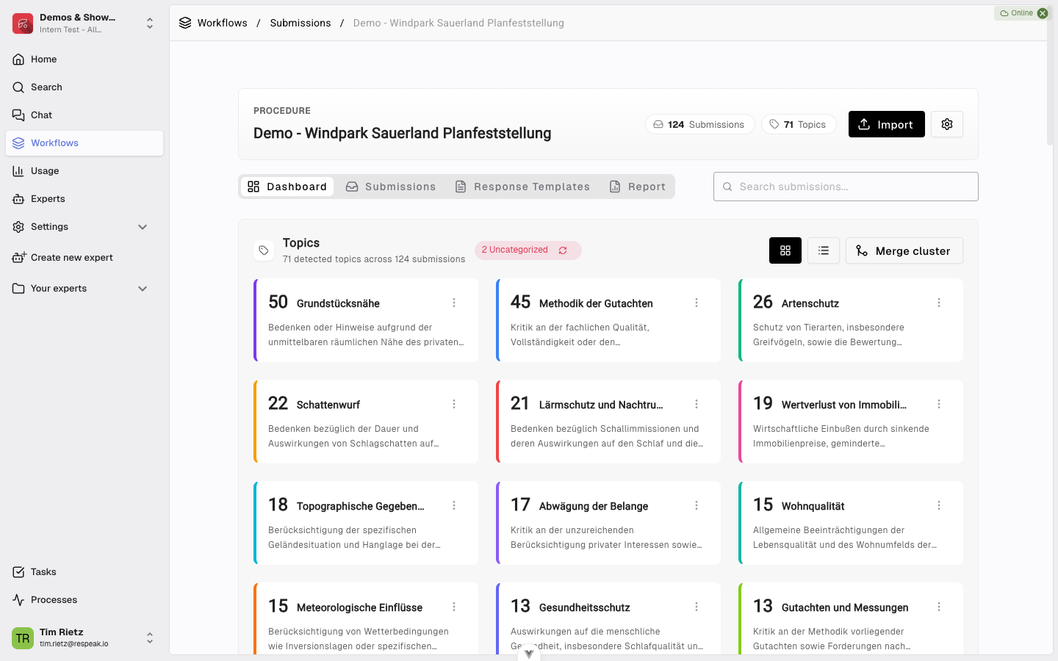Image resolution: width=1058 pixels, height=661 pixels.
Task: Click the Chat bubbles icon
Action: tap(18, 115)
